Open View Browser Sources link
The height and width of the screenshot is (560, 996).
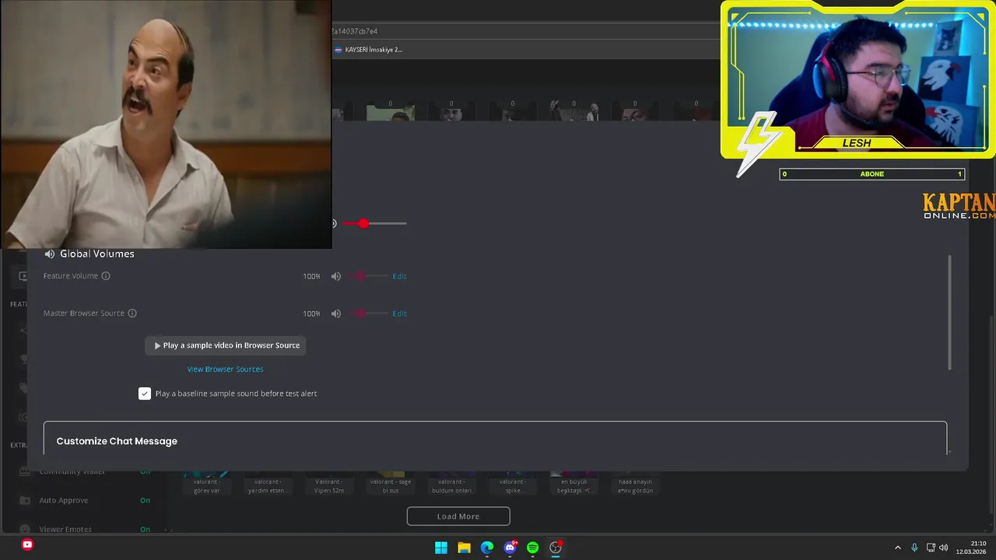tap(225, 369)
